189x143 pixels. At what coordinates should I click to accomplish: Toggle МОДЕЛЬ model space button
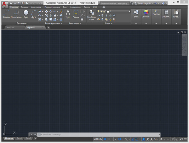coord(98,139)
